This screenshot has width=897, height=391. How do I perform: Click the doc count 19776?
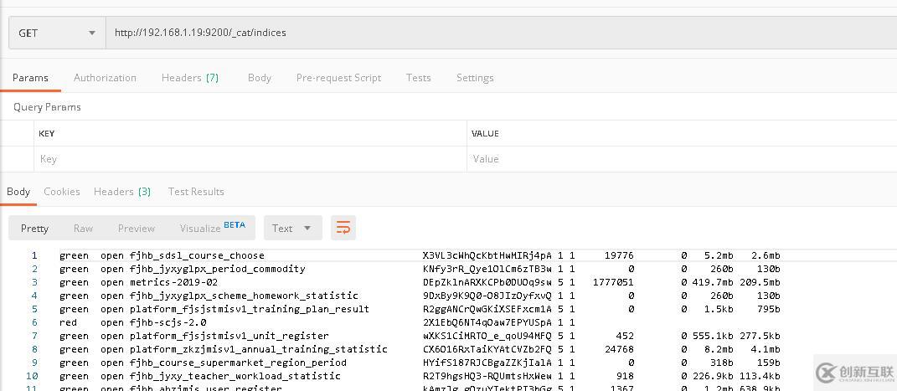pos(620,255)
